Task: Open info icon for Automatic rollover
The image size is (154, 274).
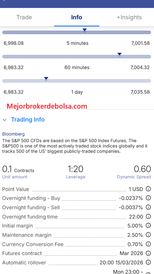Action: [x=148, y=262]
